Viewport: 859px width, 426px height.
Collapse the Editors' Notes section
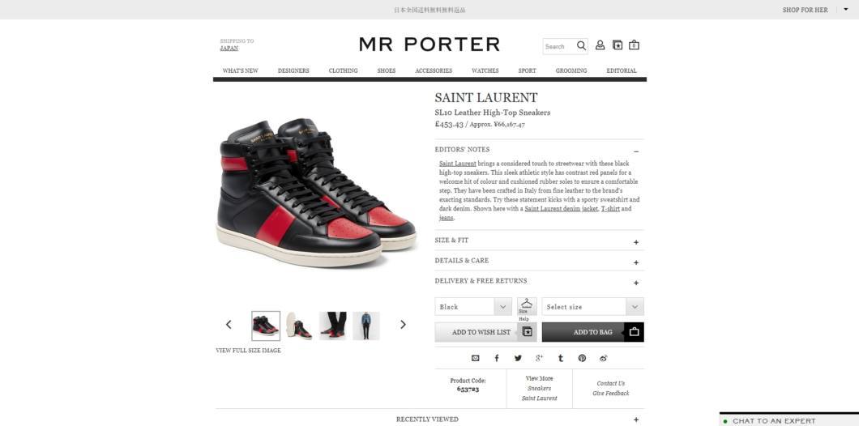[636, 151]
